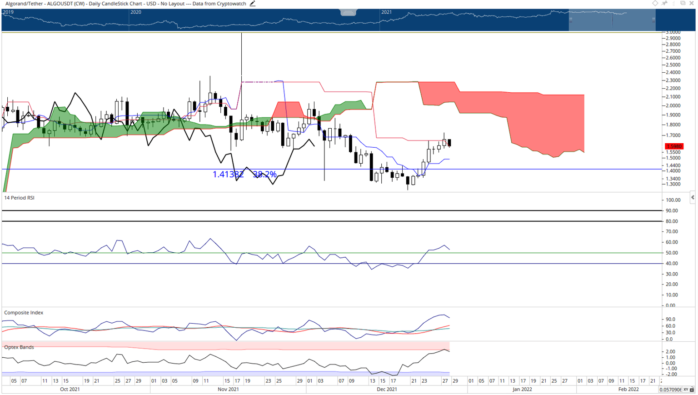Click the Optex Bands panel label
Viewport: 698px width, 395px height.
coord(19,347)
